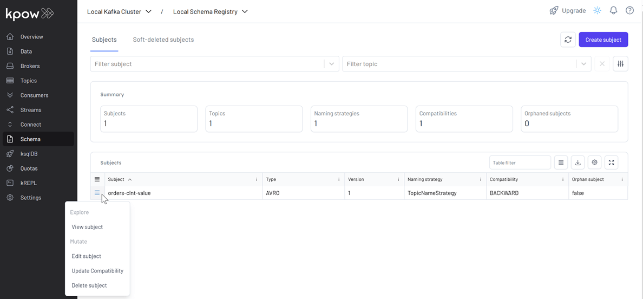The height and width of the screenshot is (299, 643).
Task: Open table settings gear icon
Action: click(x=594, y=162)
